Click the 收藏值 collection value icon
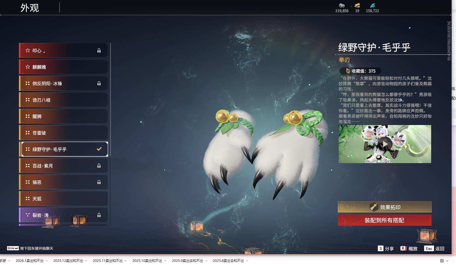The height and width of the screenshot is (265, 456). tap(348, 71)
